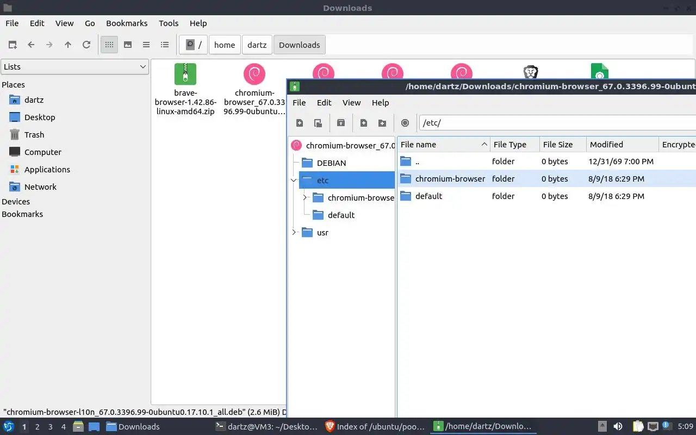Screen dimensions: 696x435
Task: Open Edit menu in file manager
Action: (37, 23)
